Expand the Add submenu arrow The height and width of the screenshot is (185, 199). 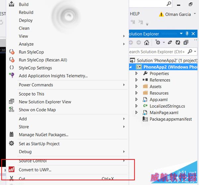tap(124, 119)
